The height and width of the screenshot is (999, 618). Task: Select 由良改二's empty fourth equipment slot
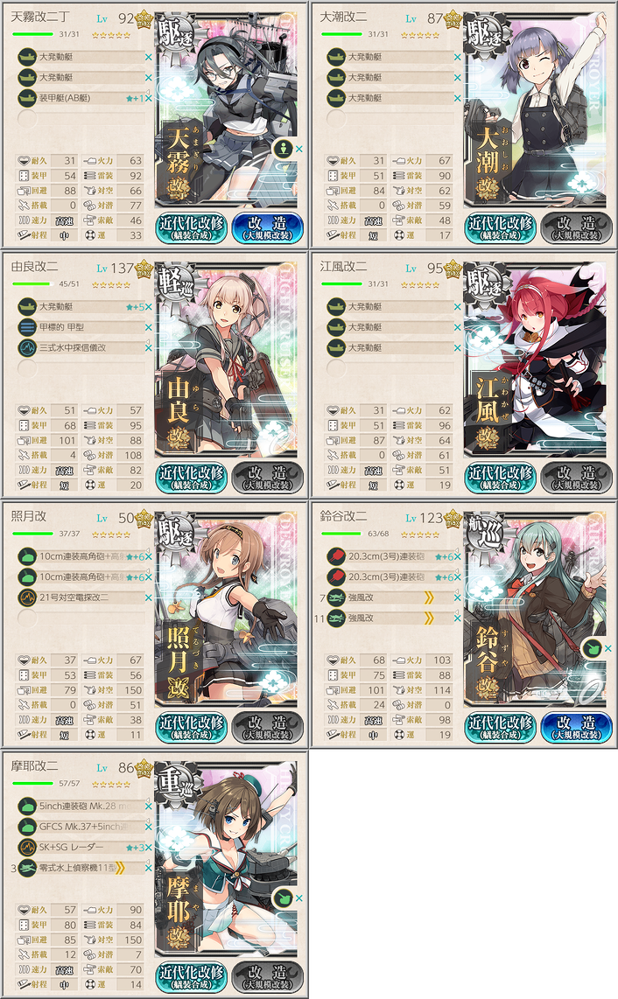point(81,368)
